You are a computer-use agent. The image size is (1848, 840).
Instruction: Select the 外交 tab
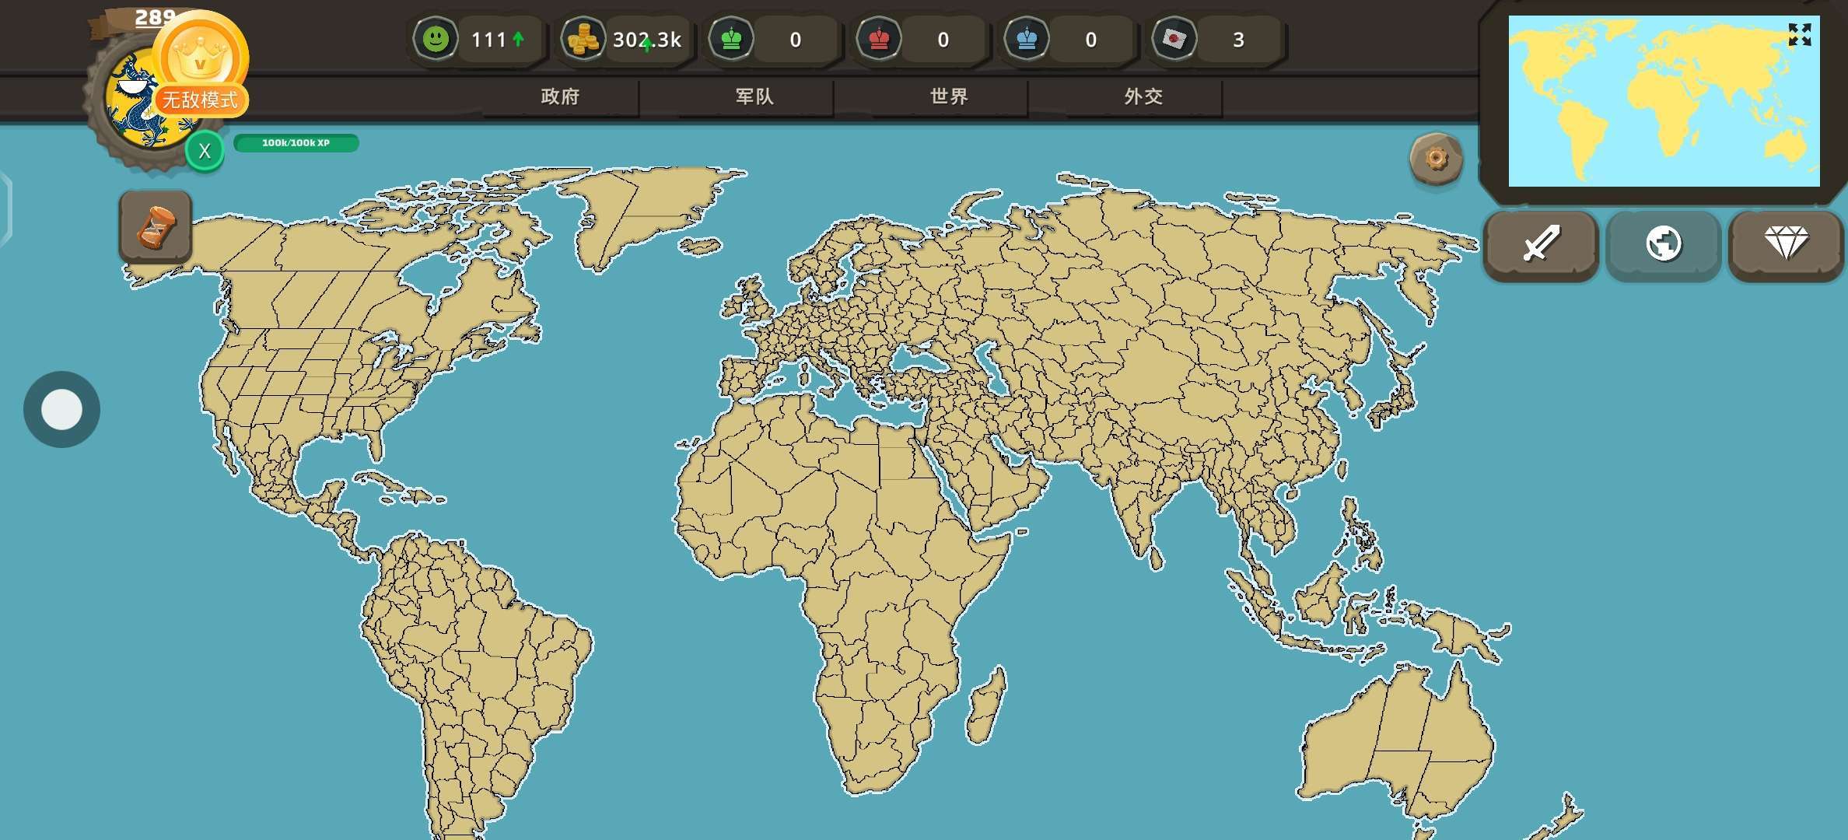[x=1143, y=97]
